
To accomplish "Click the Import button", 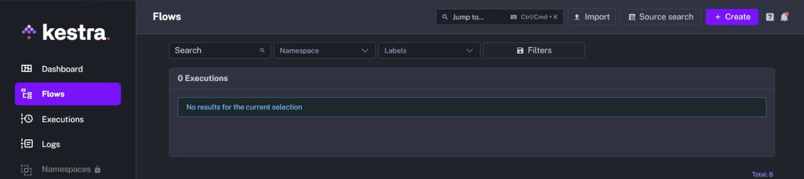I will point(592,17).
